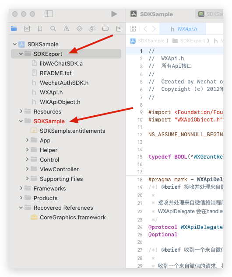Screen dimensions: 232x277
Task: Open the Find navigator magnifier icon
Action: tap(53, 28)
